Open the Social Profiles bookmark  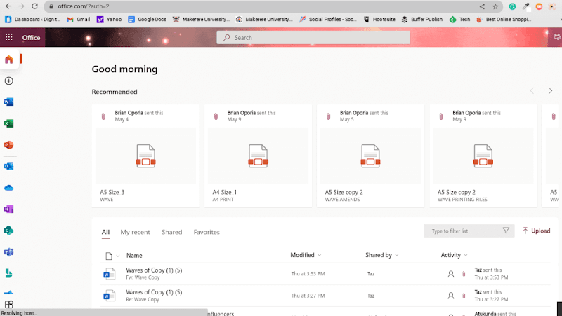pyautogui.click(x=328, y=20)
